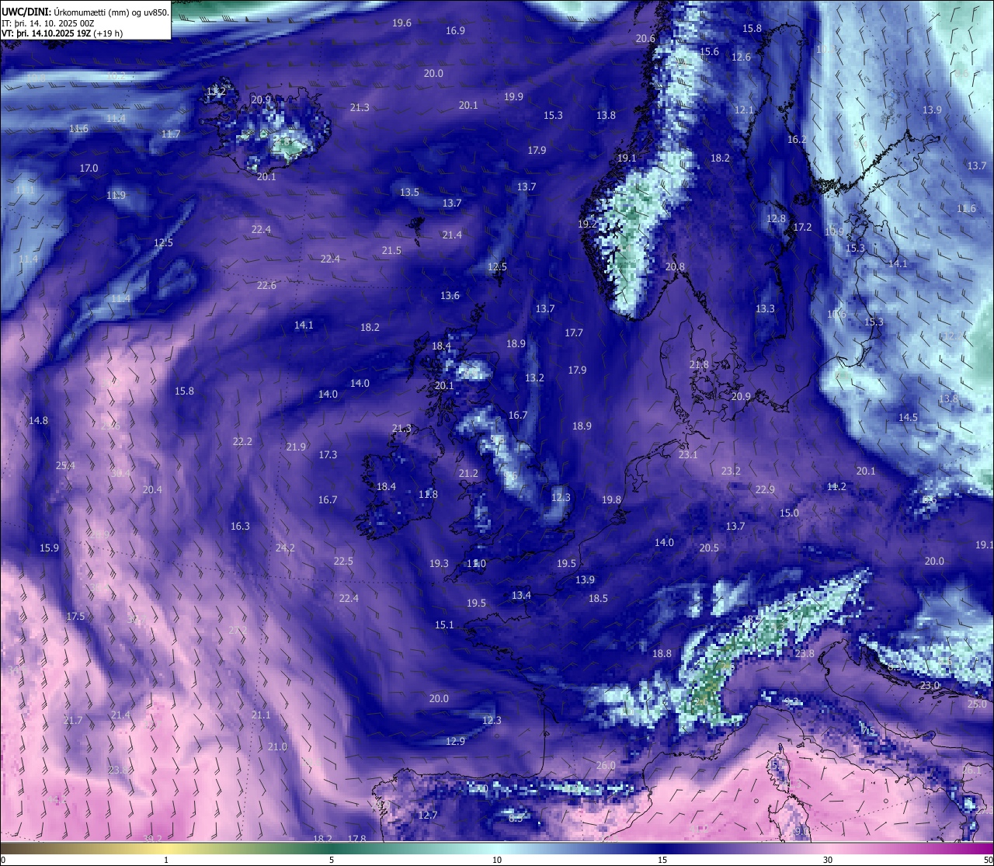Click the map value 21.7
The image size is (994, 866).
coord(73,722)
